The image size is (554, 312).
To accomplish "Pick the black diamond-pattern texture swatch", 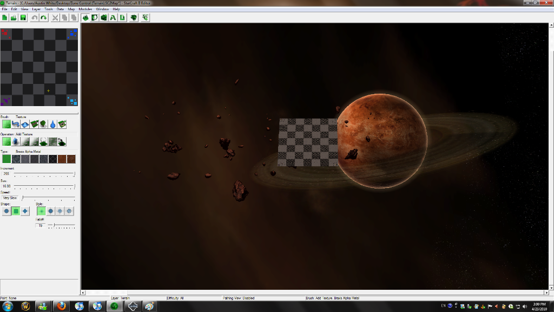I will tap(52, 159).
